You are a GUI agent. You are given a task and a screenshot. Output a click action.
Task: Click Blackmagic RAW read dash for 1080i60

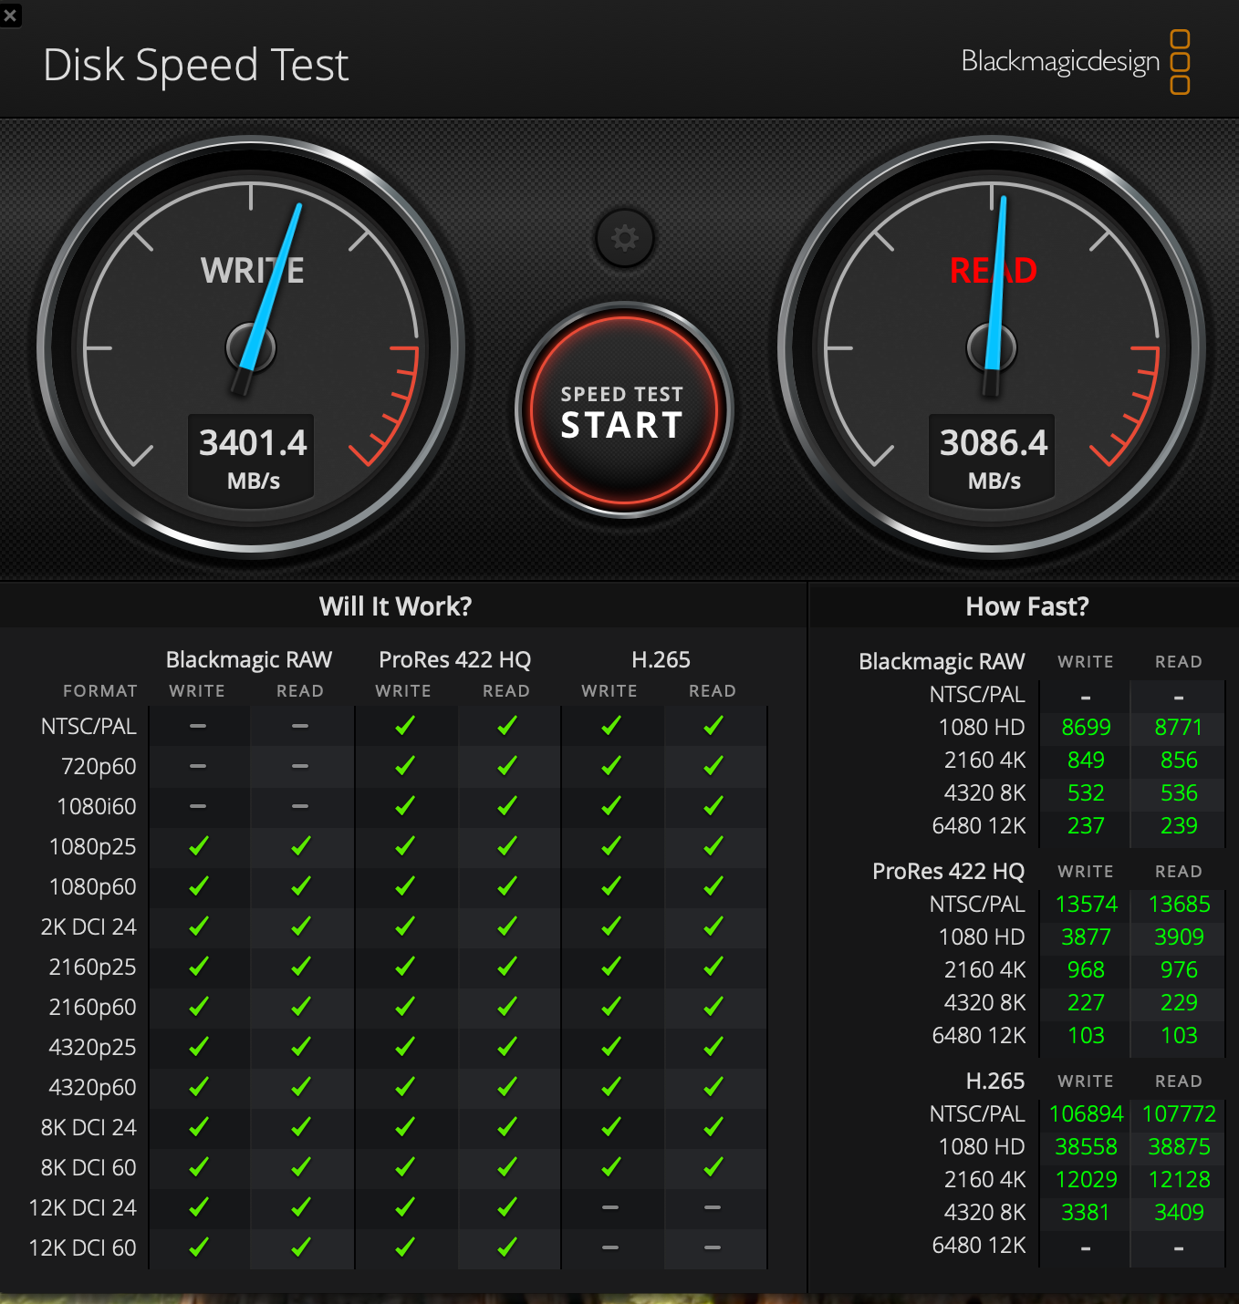coord(300,806)
